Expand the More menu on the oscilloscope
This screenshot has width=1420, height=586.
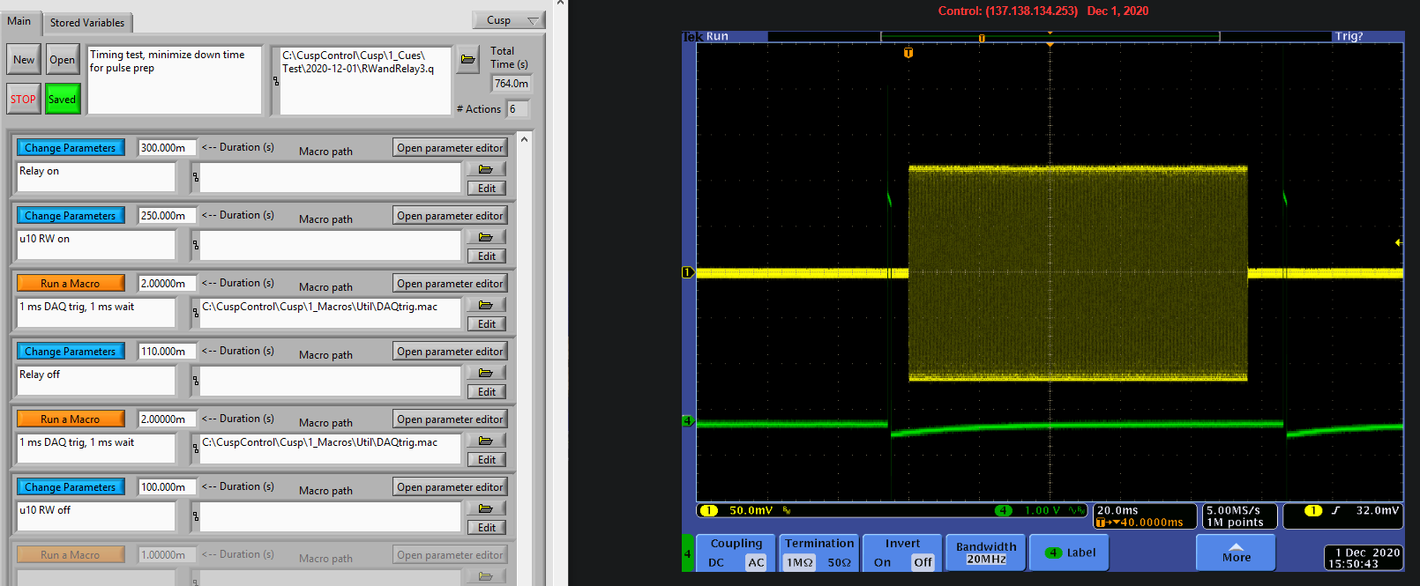tap(1236, 553)
